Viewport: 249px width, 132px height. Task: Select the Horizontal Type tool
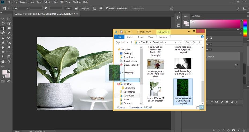pos(9,52)
